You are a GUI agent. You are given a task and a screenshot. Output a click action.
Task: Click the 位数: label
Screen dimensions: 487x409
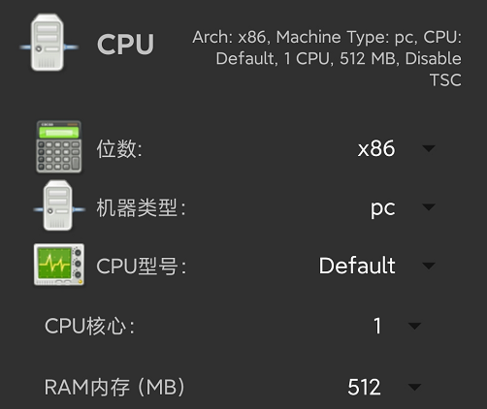119,149
